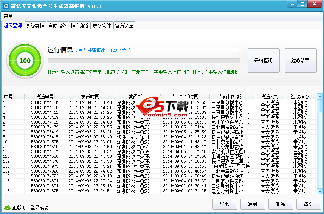Click 当前共查询出: 120个单号 info text
This screenshot has height=214, width=324.
pyautogui.click(x=105, y=50)
